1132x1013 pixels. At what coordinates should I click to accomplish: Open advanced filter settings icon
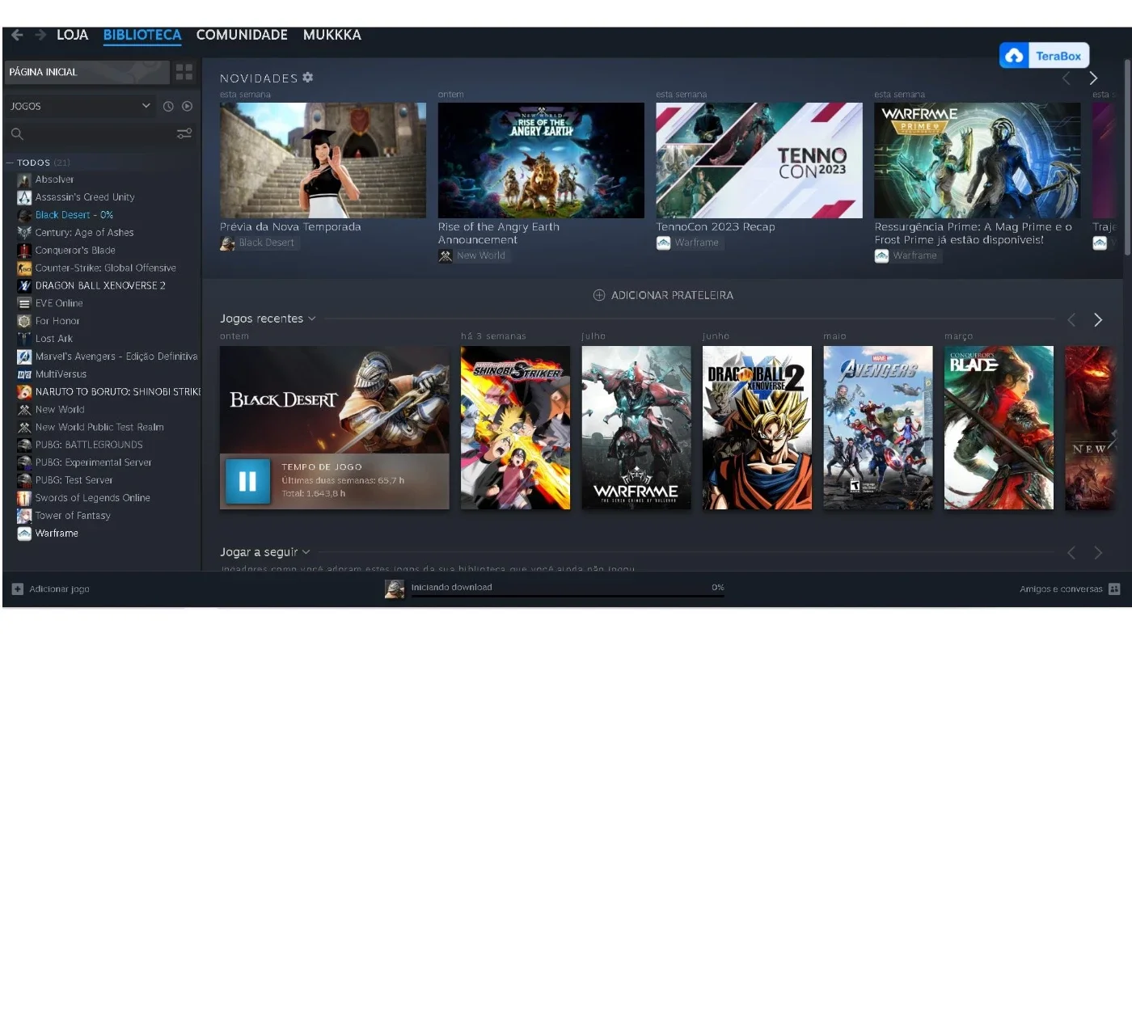(184, 133)
